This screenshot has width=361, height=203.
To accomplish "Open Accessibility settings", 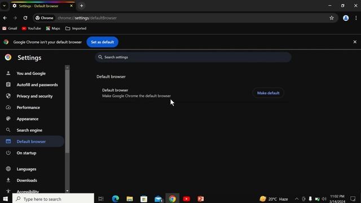I will pyautogui.click(x=32, y=191).
